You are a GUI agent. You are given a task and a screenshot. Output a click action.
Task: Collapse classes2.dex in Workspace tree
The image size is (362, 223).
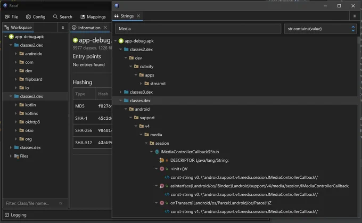11,45
